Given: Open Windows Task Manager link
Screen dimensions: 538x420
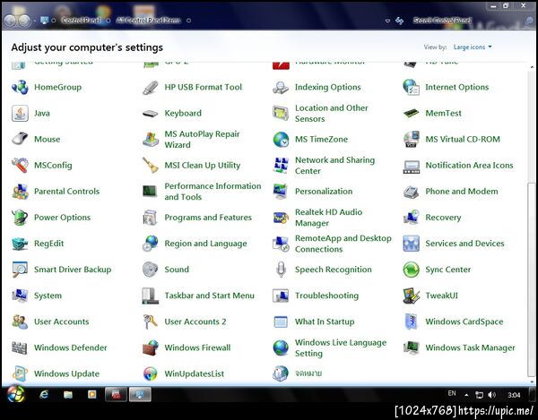Looking at the screenshot, I should [470, 347].
